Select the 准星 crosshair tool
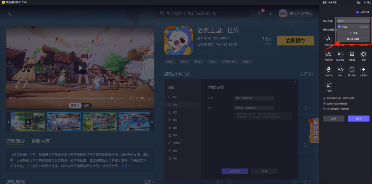Viewport: 372px width, 184px height. click(363, 54)
